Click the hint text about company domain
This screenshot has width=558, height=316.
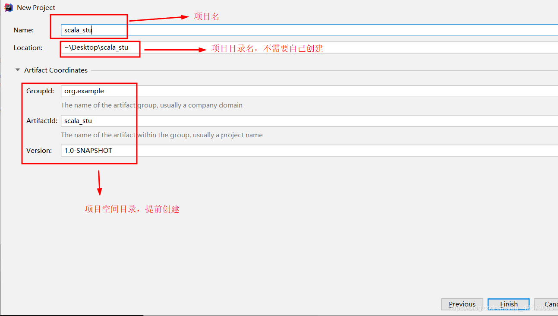(151, 105)
